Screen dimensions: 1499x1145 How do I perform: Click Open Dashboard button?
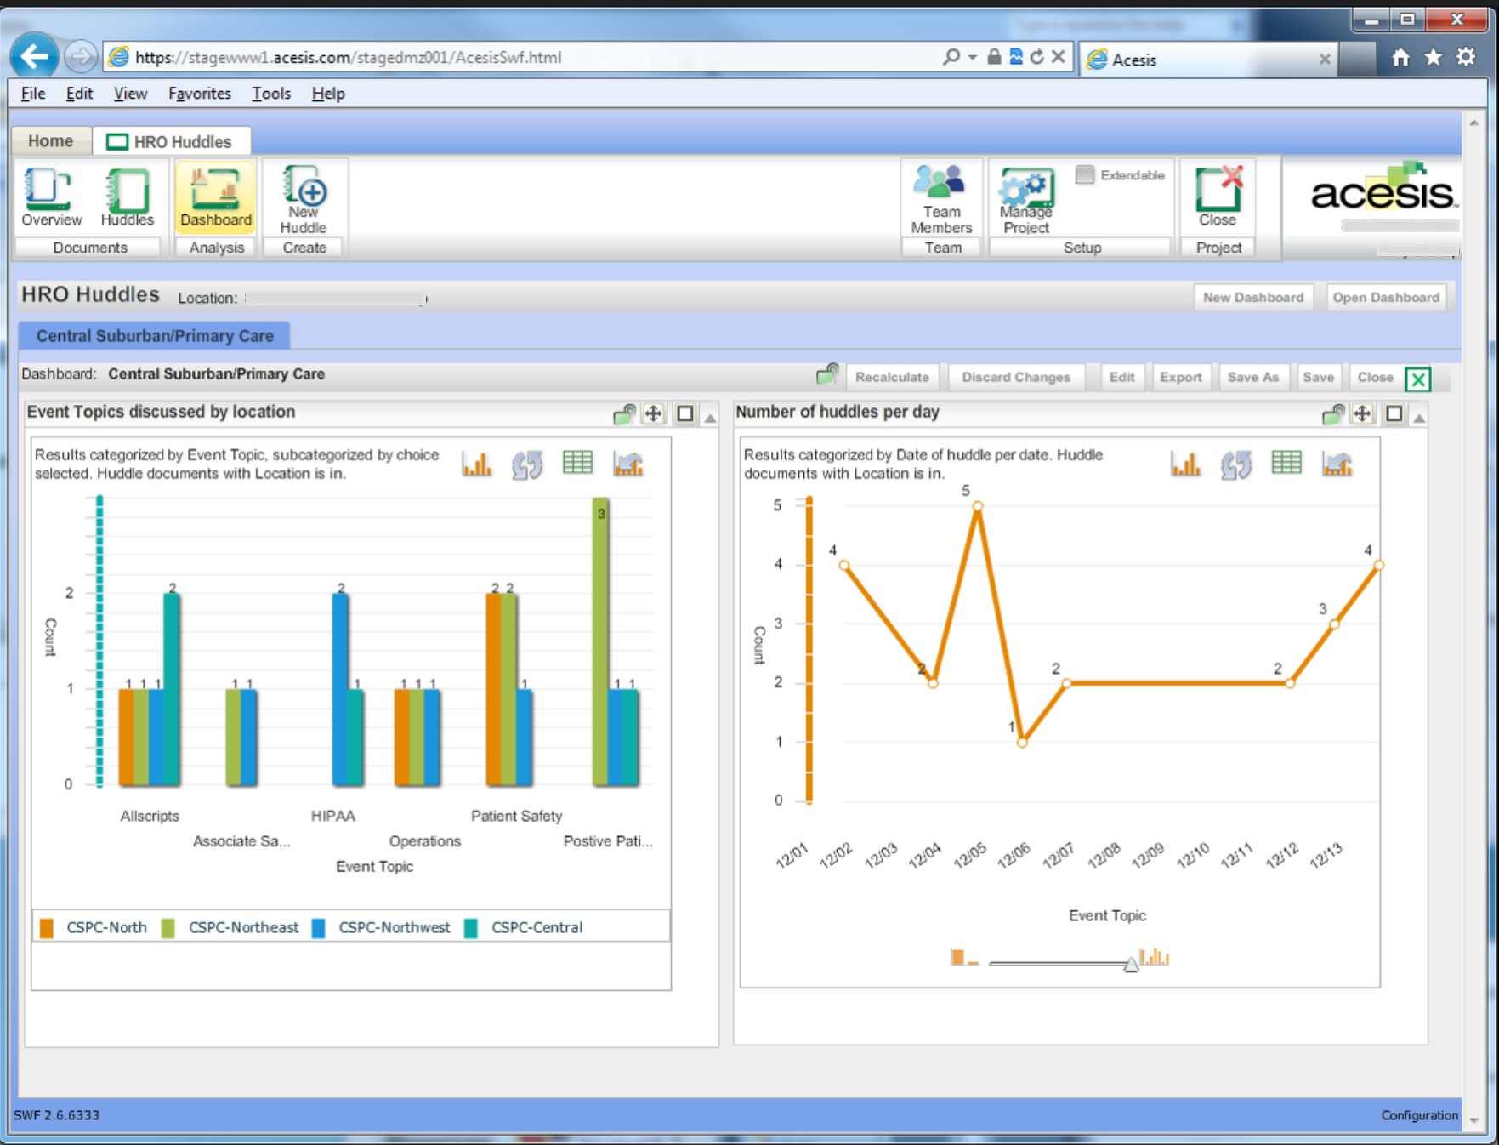[x=1386, y=298]
